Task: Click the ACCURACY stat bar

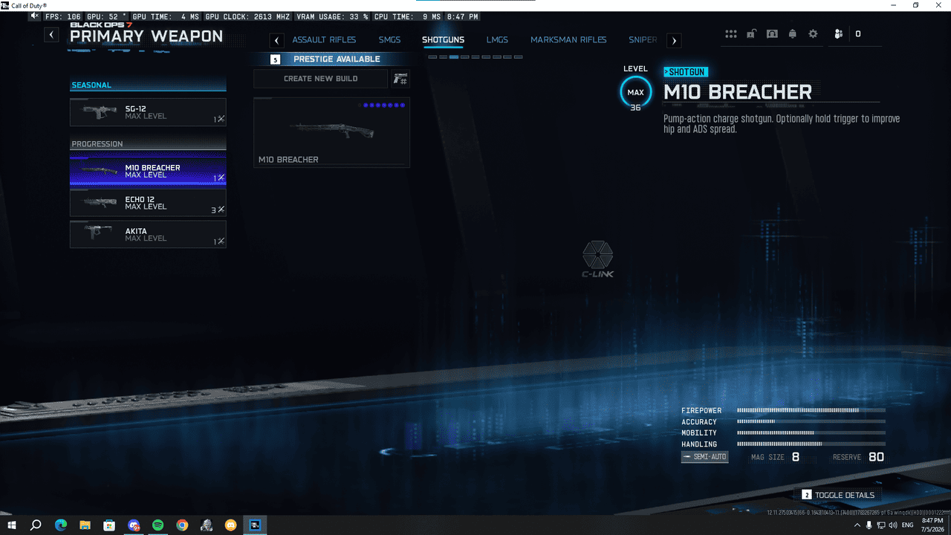Action: (811, 421)
